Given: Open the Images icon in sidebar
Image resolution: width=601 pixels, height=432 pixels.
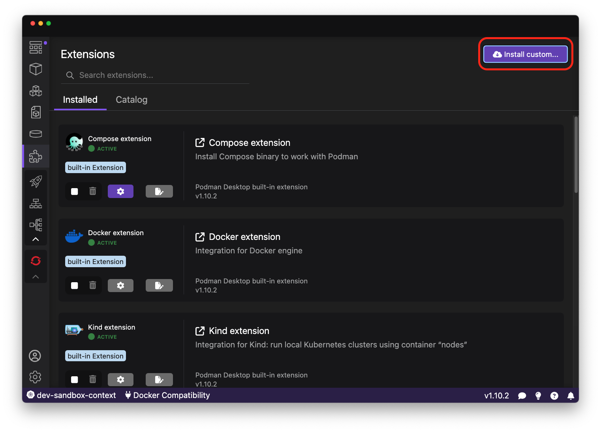Looking at the screenshot, I should point(36,112).
